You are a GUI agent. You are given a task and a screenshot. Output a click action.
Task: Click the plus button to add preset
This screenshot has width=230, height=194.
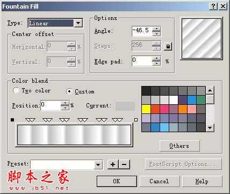(x=113, y=164)
